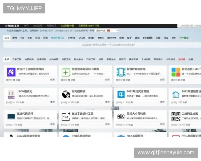Open the online code run thumbnail icon
The image size is (201, 161).
point(11,117)
